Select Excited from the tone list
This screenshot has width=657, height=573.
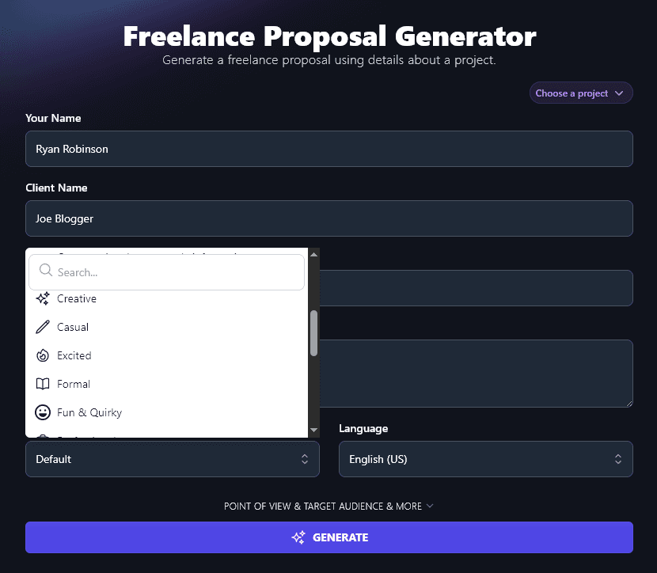[x=75, y=355]
